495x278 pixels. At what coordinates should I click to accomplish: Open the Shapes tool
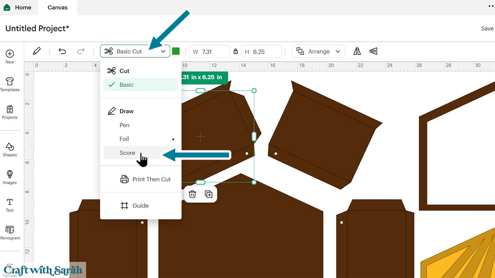[x=10, y=149]
